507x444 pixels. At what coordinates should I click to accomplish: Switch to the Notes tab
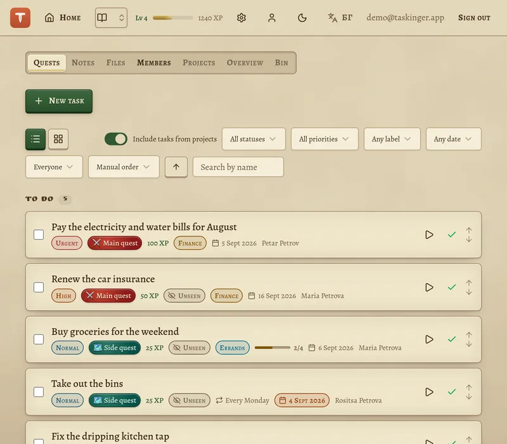click(83, 63)
